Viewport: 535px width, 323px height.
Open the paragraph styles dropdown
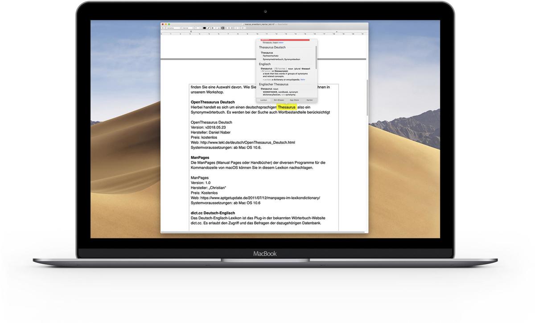point(163,28)
